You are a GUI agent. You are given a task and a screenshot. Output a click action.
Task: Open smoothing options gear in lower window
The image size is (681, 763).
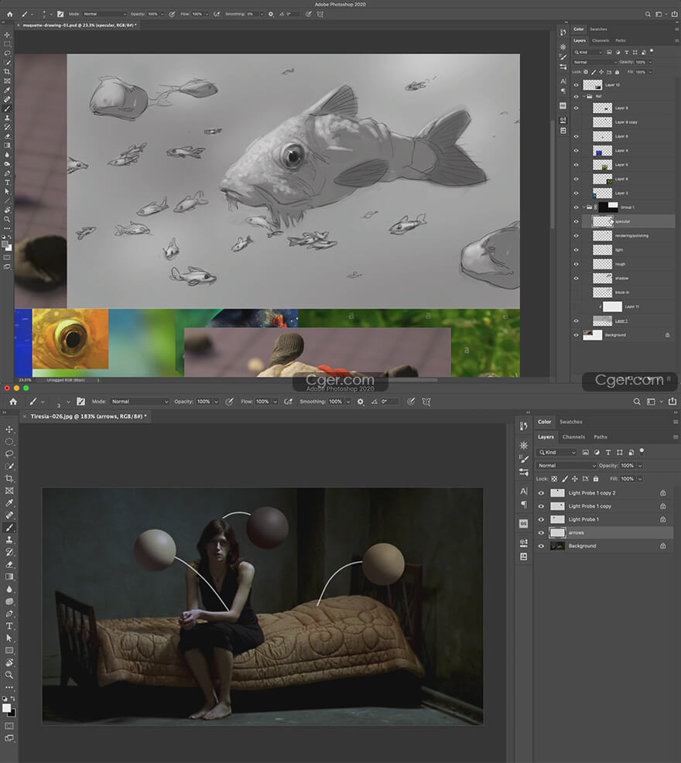pos(360,402)
